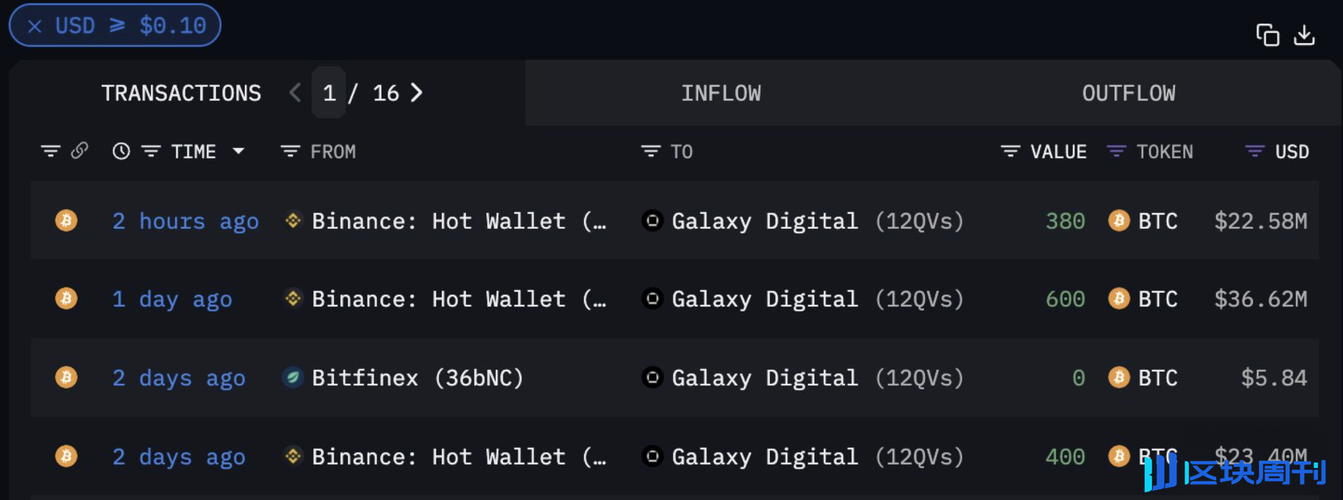This screenshot has width=1343, height=500.
Task: Click the next page arrow in pagination
Action: (418, 93)
